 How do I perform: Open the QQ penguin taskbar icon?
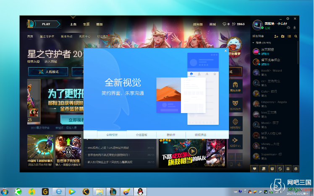click(140, 192)
